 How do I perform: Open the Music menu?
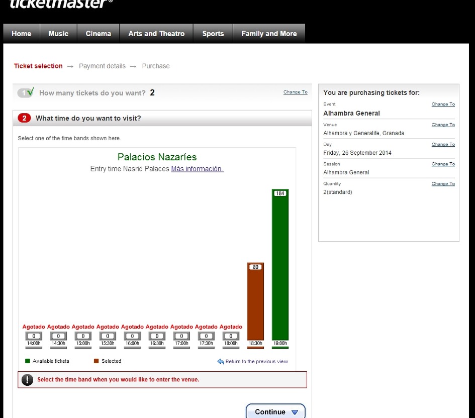[58, 34]
